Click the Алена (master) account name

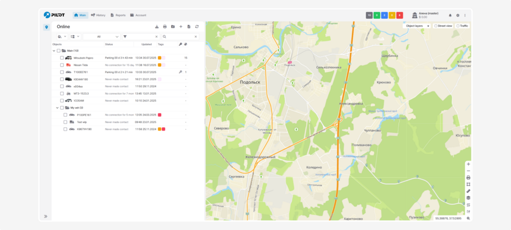pyautogui.click(x=428, y=13)
